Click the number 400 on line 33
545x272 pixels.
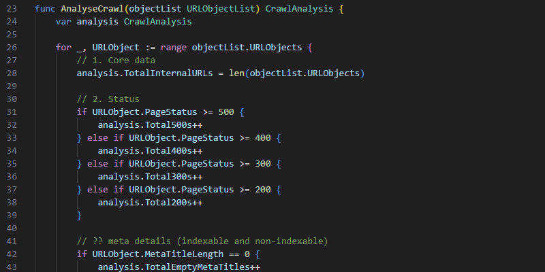point(263,138)
